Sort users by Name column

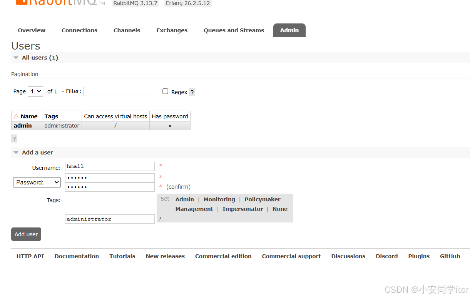[x=27, y=116]
